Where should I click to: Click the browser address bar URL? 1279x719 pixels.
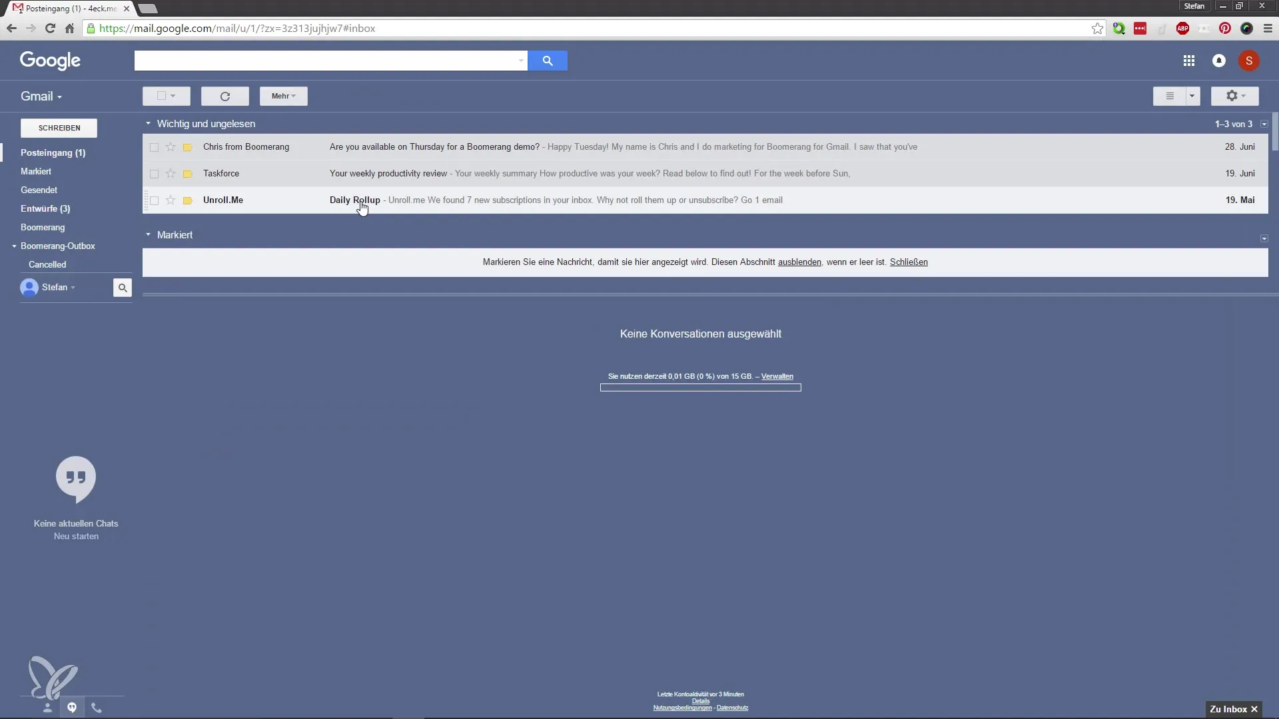coord(237,29)
